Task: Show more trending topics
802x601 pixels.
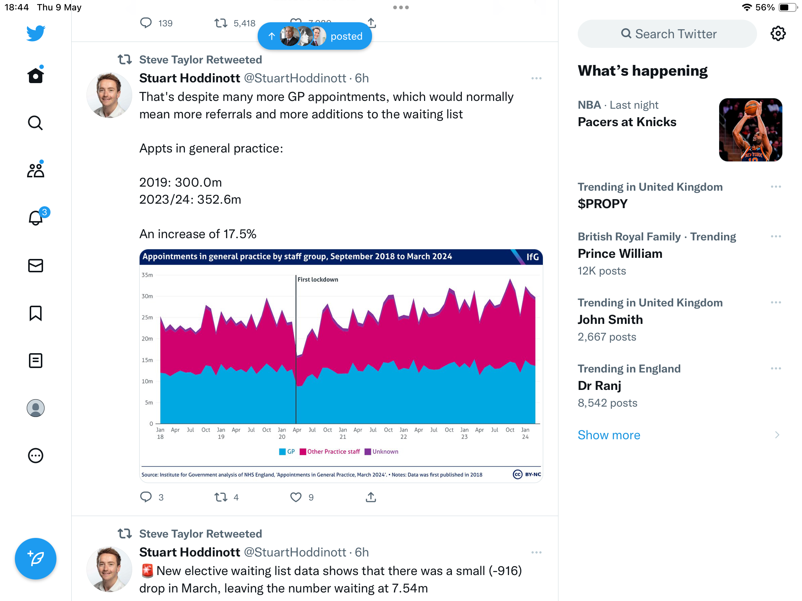Action: [609, 435]
